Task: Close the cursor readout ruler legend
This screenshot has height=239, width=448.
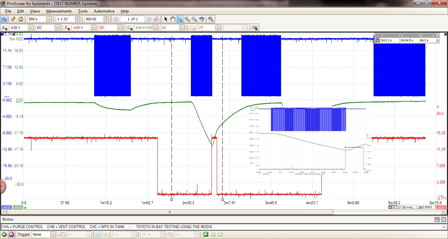Action: point(437,35)
